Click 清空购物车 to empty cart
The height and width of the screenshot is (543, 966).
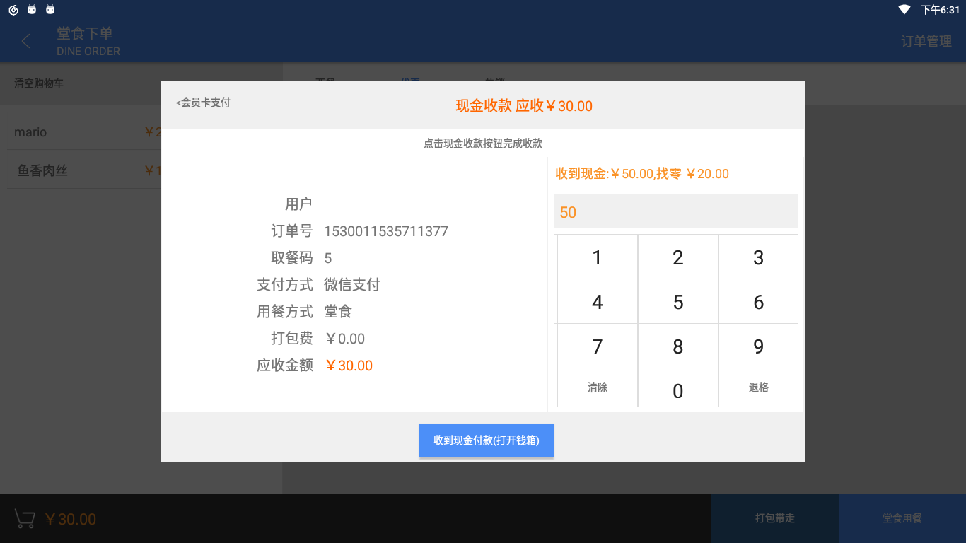coord(39,83)
